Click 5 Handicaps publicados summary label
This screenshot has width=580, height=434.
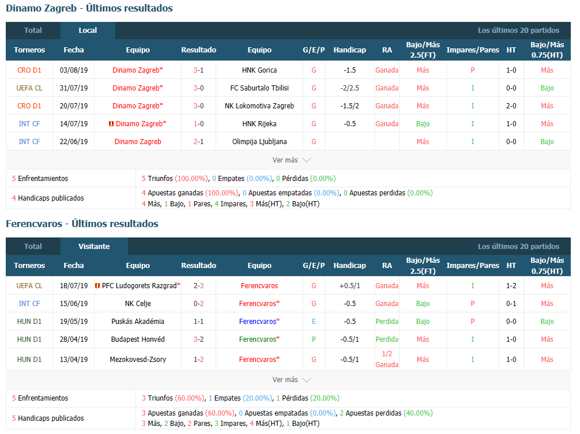tap(48, 418)
